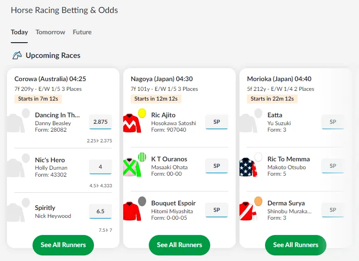Screen dimensions: 359x261
Task: Select SP price for Ric Ajito
Action: tap(217, 122)
